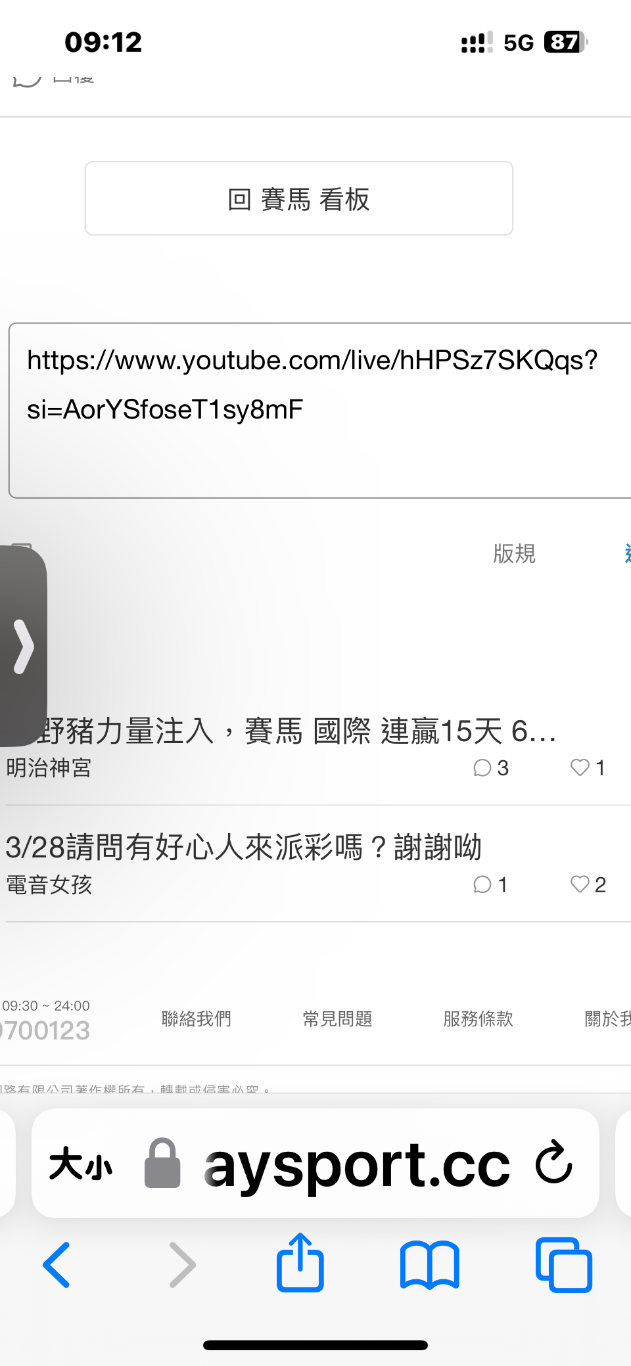The width and height of the screenshot is (631, 1366).
Task: Open the 大小 page settings button
Action: [x=81, y=1164]
